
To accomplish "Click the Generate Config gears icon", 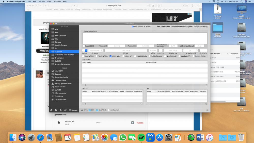I will point(53,77).
